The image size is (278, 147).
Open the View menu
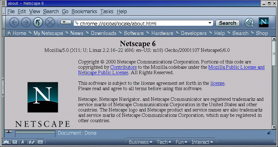(35, 12)
